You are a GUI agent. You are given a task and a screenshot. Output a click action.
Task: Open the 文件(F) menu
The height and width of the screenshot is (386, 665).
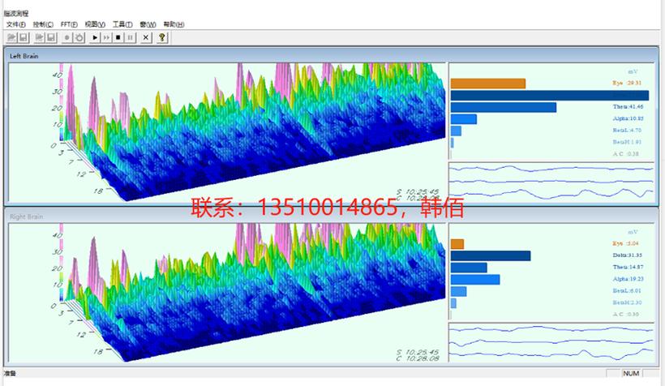[x=15, y=24]
